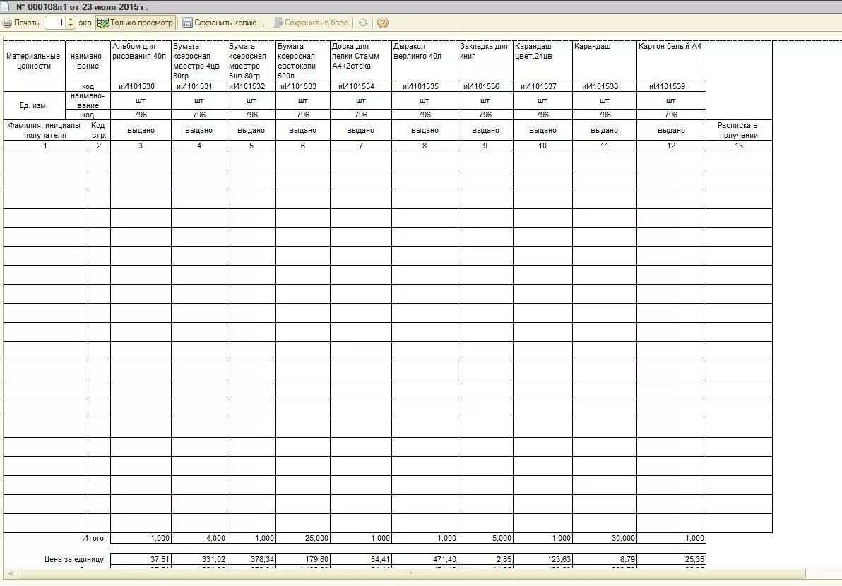Click the copies count input field

pos(55,23)
